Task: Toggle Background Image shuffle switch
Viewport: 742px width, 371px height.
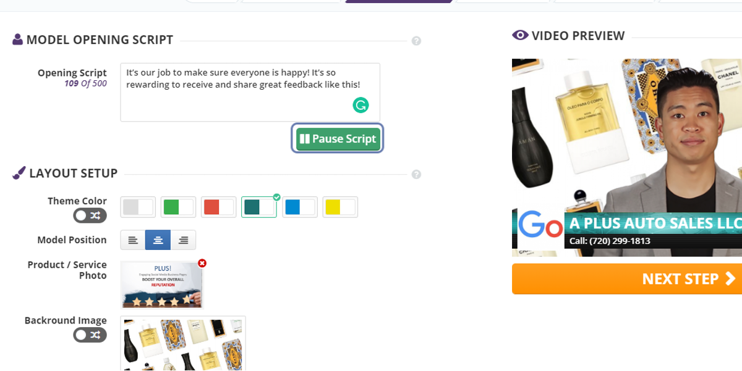Action: click(x=90, y=335)
